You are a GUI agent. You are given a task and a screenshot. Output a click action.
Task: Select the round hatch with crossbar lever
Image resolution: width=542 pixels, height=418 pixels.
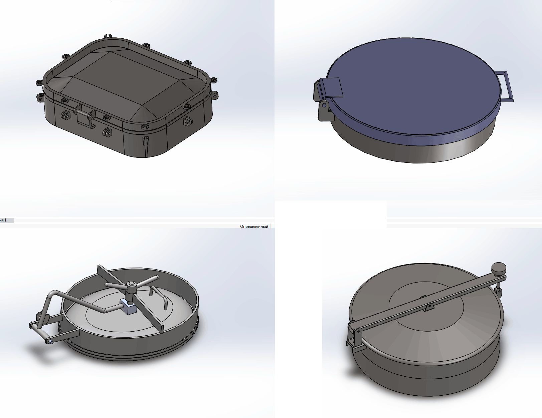(426, 329)
